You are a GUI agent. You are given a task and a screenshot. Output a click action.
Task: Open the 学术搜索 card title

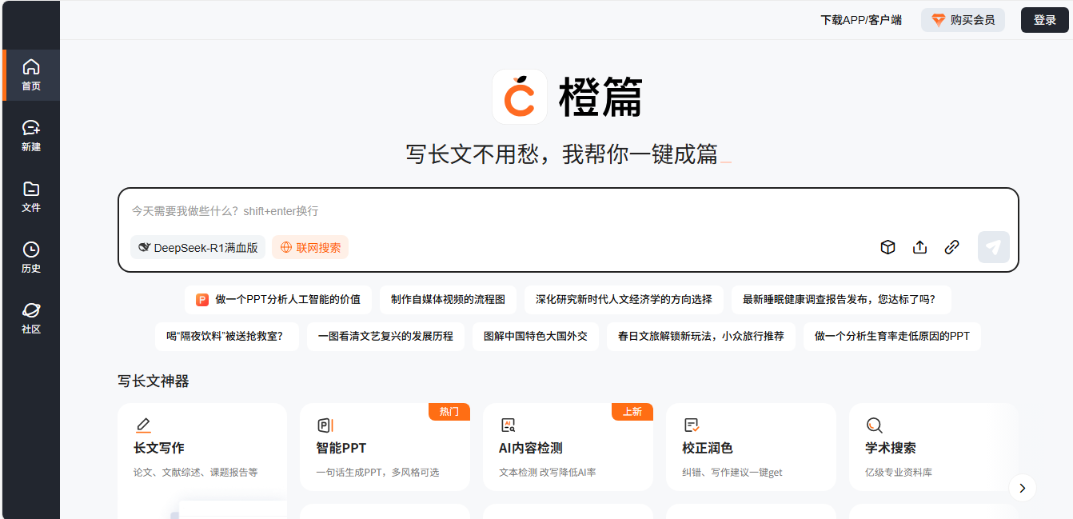click(891, 448)
